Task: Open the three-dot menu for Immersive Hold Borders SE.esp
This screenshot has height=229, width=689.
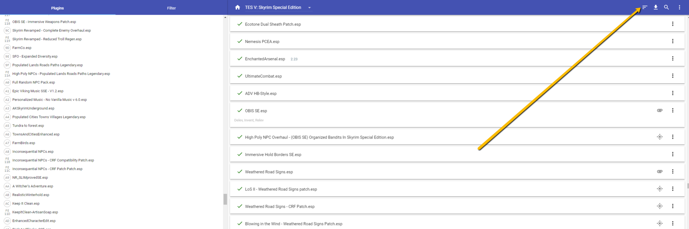Action: (x=672, y=154)
